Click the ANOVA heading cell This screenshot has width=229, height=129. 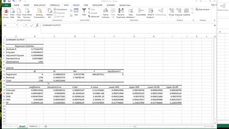16,68
